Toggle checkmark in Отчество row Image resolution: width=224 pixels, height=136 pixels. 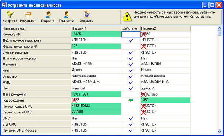(x=131, y=76)
